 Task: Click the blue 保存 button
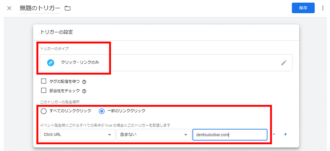(303, 8)
